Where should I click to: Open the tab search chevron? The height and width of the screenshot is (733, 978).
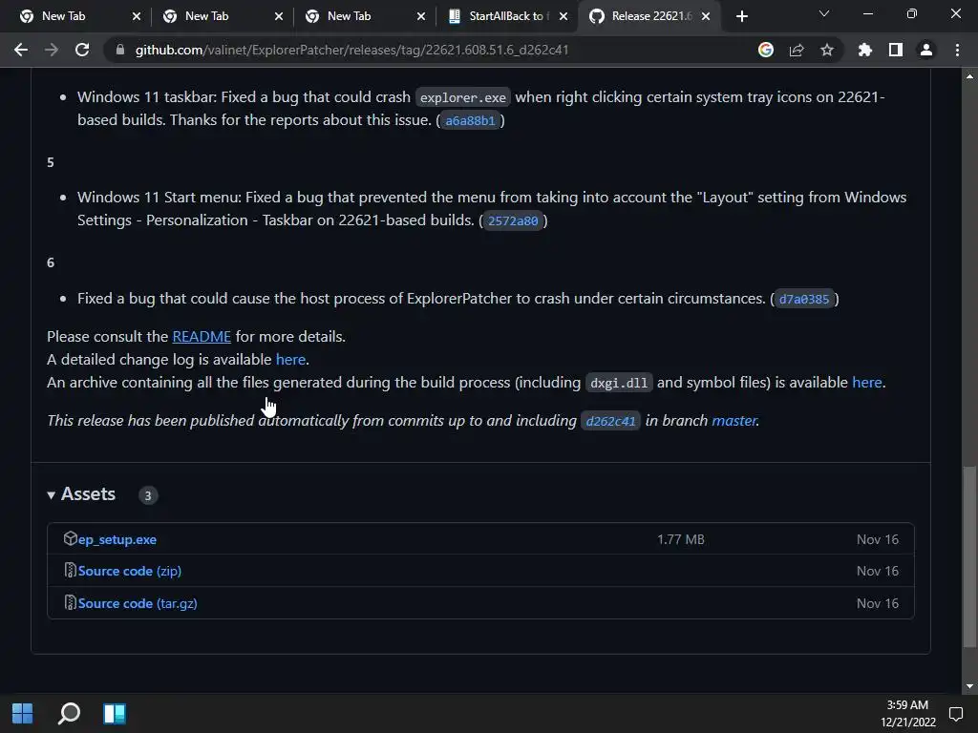point(824,13)
